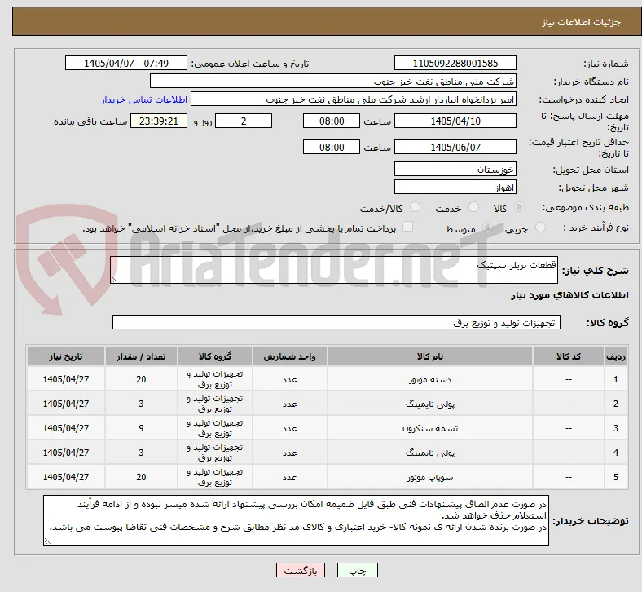Click the گروه کالا column header
642x592 pixels.
[x=215, y=356]
